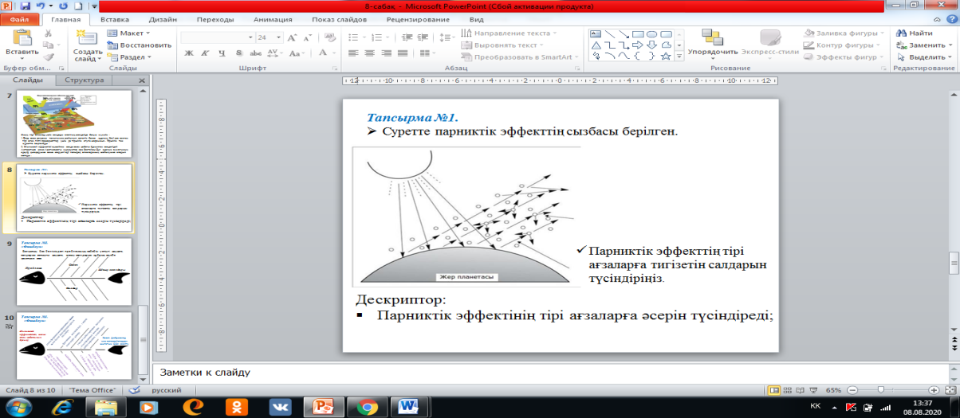
Task: Click the Save icon in quick access toolbar
Action: tap(26, 6)
